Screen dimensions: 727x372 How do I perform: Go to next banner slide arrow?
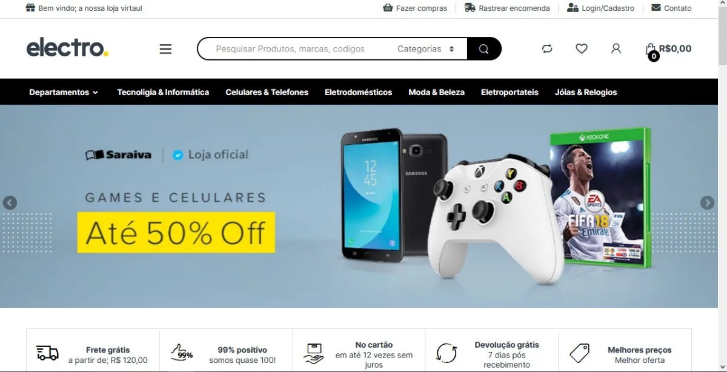pyautogui.click(x=707, y=203)
